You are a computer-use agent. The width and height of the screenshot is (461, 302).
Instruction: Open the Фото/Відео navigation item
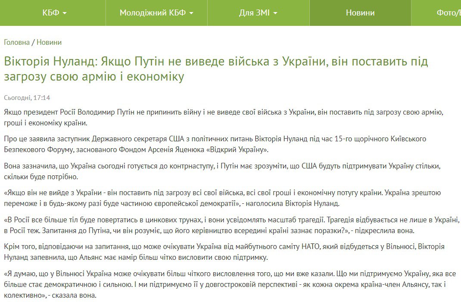click(x=448, y=12)
